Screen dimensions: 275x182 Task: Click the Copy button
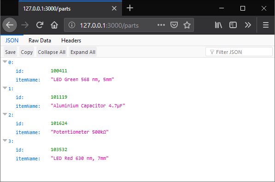point(27,52)
